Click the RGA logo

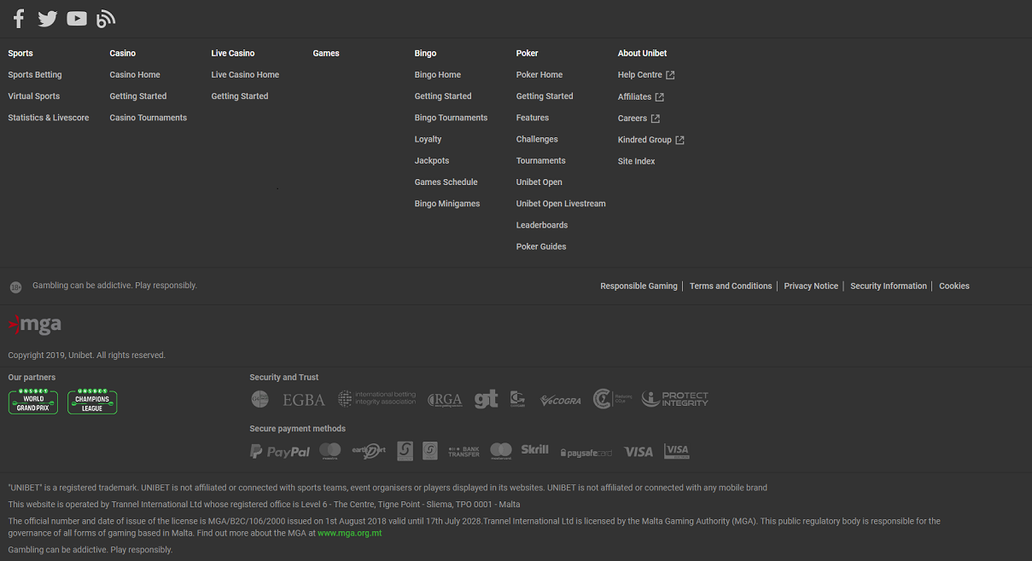tap(445, 399)
